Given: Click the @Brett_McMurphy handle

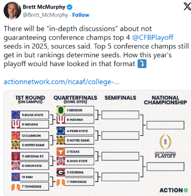Looking at the screenshot, I should click(46, 15).
